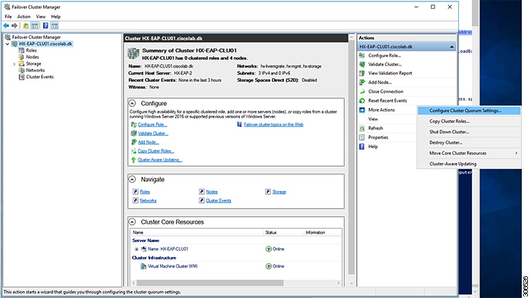Screen dimensions: 530x298
Task: Open the Cluster-Aware Updating link in Configure
Action: pyautogui.click(x=160, y=160)
